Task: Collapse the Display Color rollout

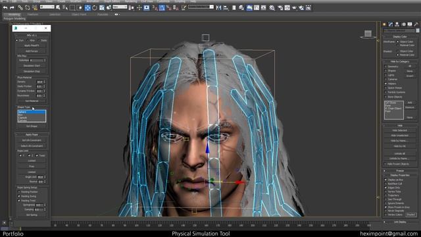Action: 400,37
